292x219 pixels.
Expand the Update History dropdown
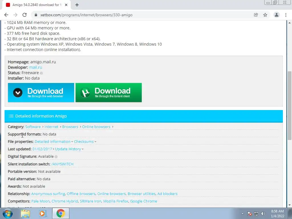[69, 149]
